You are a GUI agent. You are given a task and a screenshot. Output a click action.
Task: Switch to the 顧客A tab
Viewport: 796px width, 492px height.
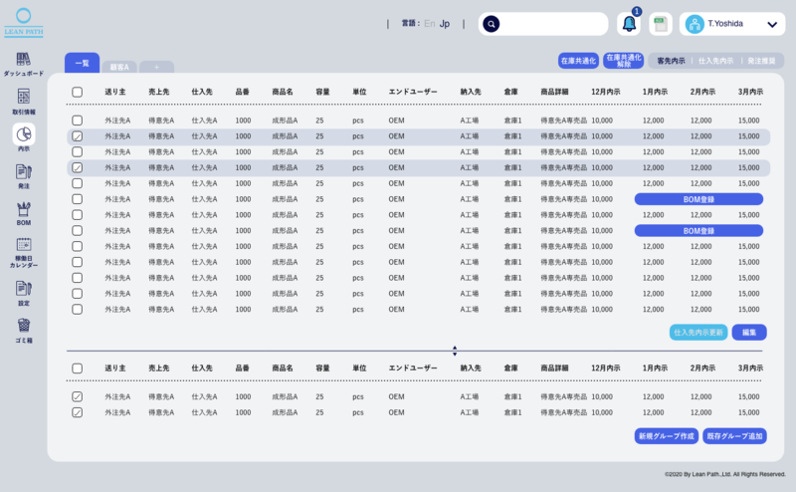pos(119,67)
